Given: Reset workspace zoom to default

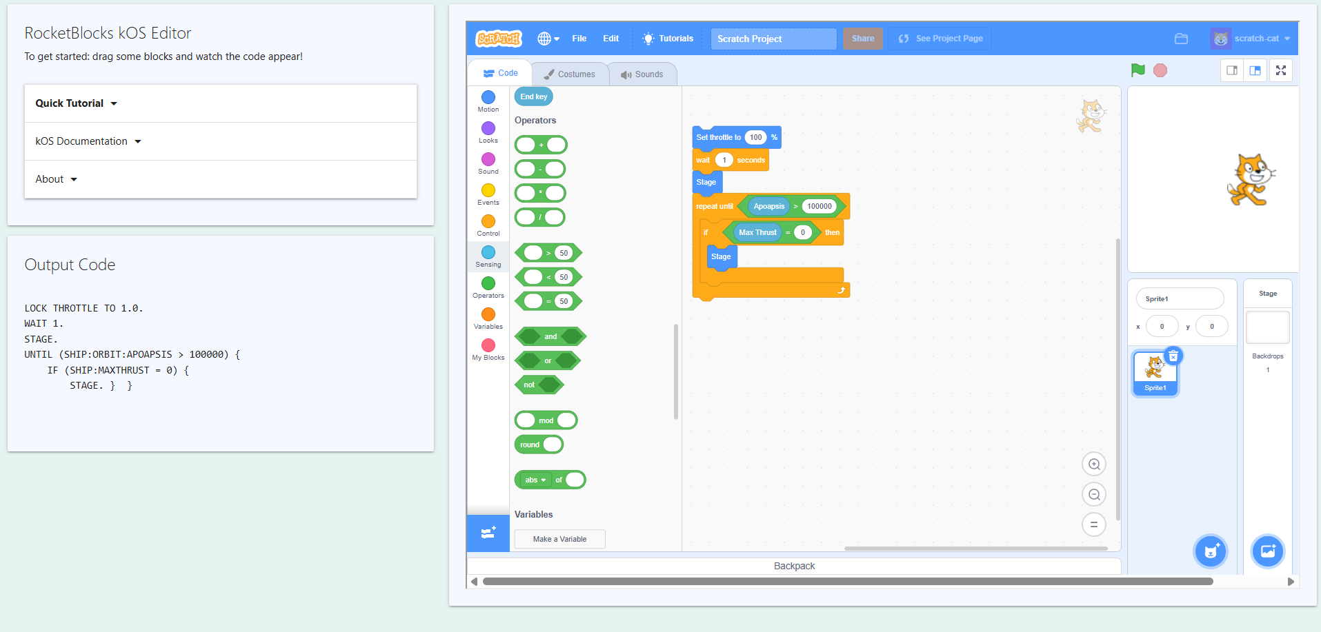Looking at the screenshot, I should (x=1094, y=524).
